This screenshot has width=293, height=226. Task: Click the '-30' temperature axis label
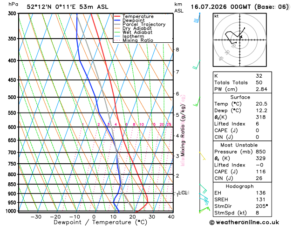point(36,217)
